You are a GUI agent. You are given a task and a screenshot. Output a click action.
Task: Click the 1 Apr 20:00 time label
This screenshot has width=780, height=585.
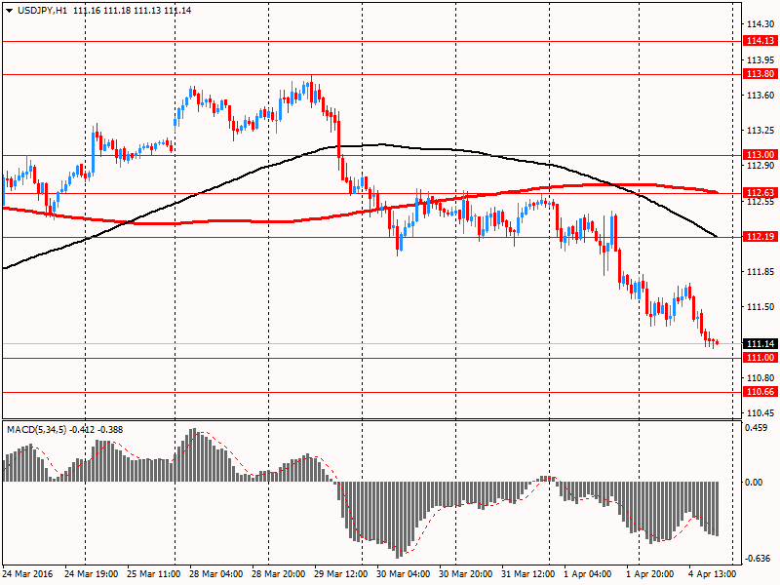pyautogui.click(x=650, y=574)
